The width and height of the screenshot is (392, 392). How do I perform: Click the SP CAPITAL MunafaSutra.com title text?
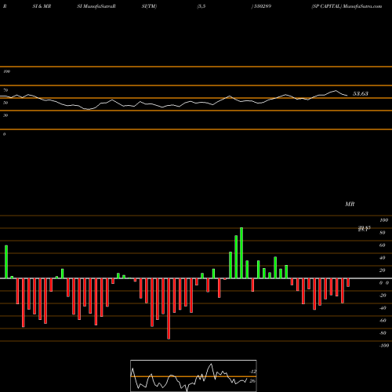pos(347,6)
